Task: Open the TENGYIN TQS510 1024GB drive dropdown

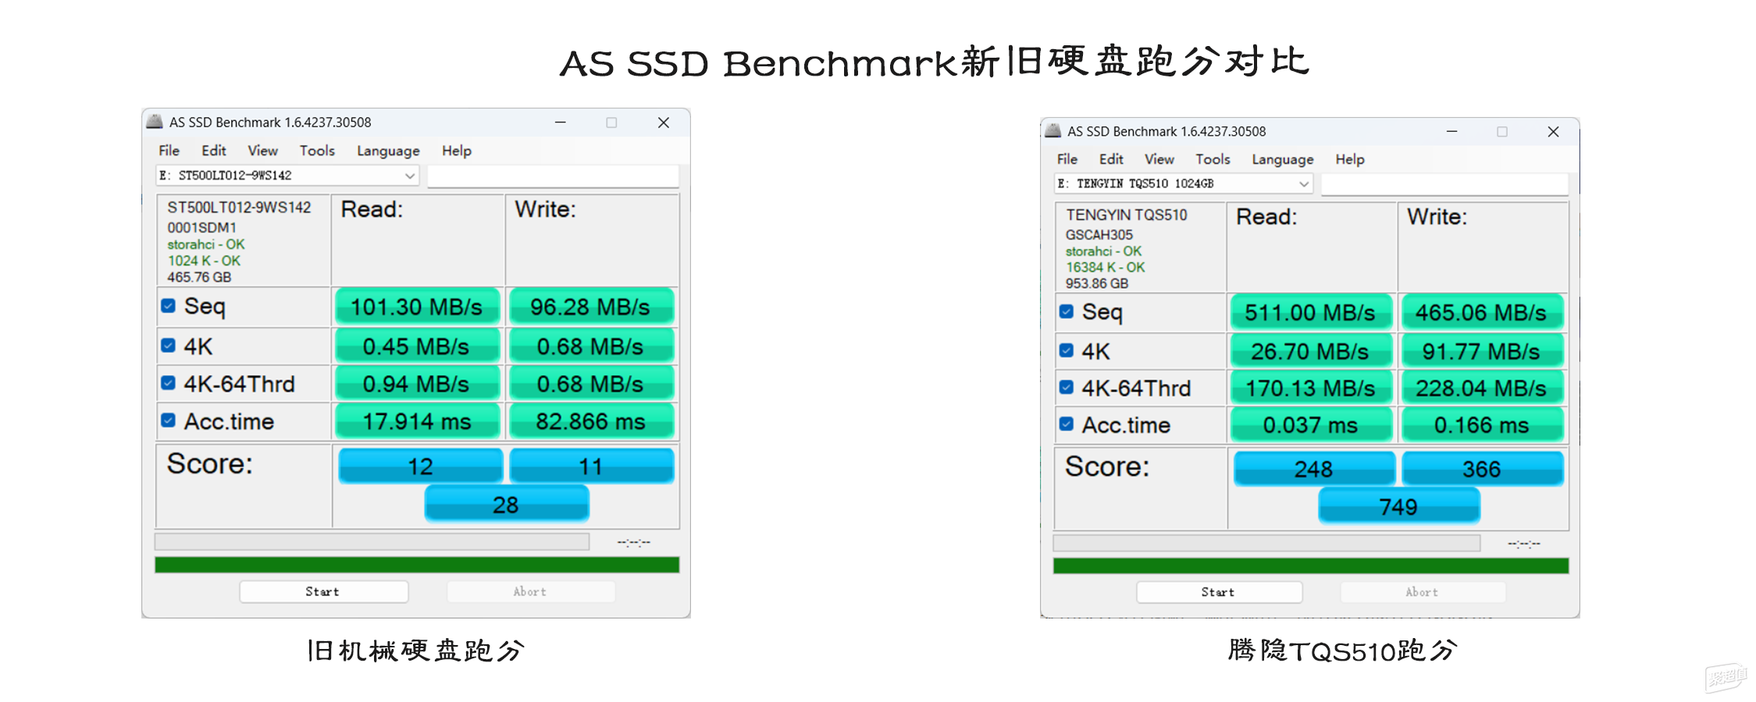Action: pyautogui.click(x=1303, y=184)
